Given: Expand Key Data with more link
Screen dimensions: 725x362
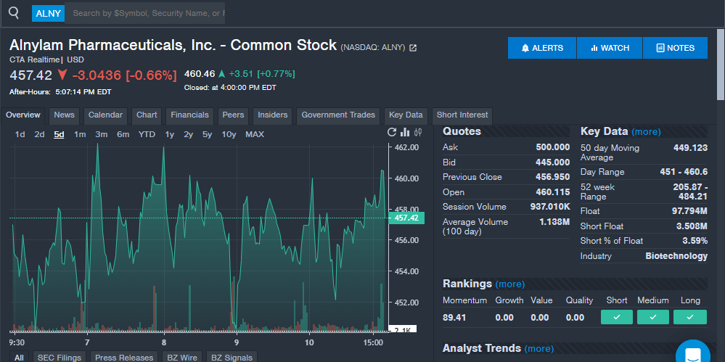Looking at the screenshot, I should (x=646, y=132).
